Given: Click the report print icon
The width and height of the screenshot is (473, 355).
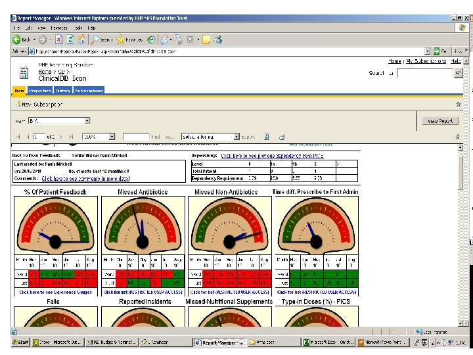Looking at the screenshot, I should tap(281, 137).
